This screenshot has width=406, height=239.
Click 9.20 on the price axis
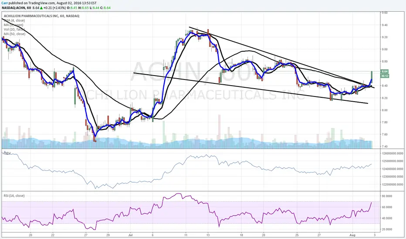click(x=384, y=37)
